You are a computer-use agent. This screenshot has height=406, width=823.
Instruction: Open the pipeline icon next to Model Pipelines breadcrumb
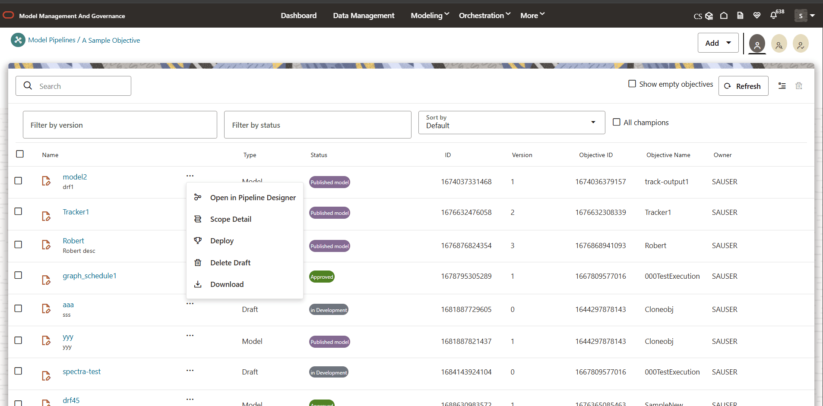pos(18,40)
